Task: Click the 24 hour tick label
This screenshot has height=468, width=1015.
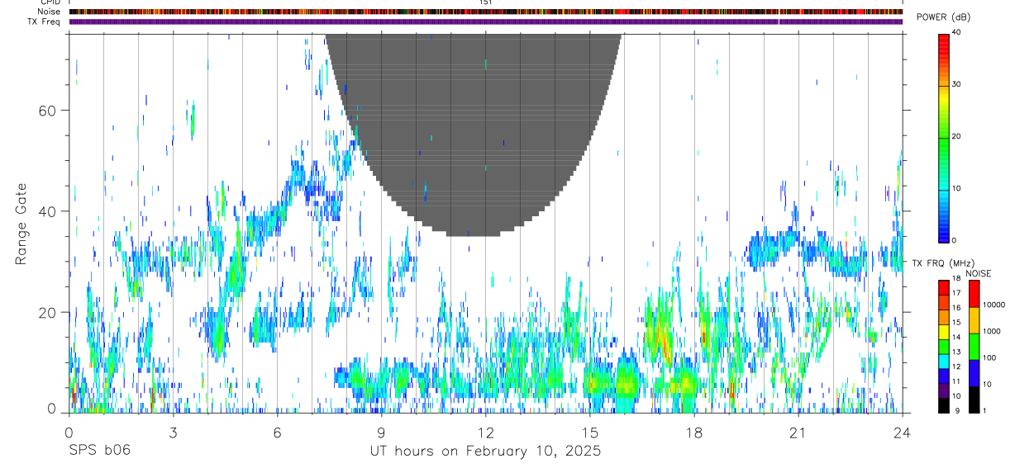Action: pos(902,432)
